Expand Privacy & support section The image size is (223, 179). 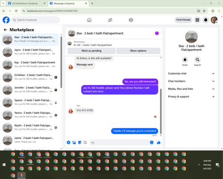pos(191,97)
